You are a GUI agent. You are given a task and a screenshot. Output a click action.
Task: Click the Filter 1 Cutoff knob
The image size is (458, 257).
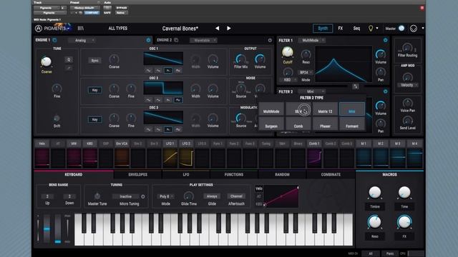pyautogui.click(x=288, y=52)
